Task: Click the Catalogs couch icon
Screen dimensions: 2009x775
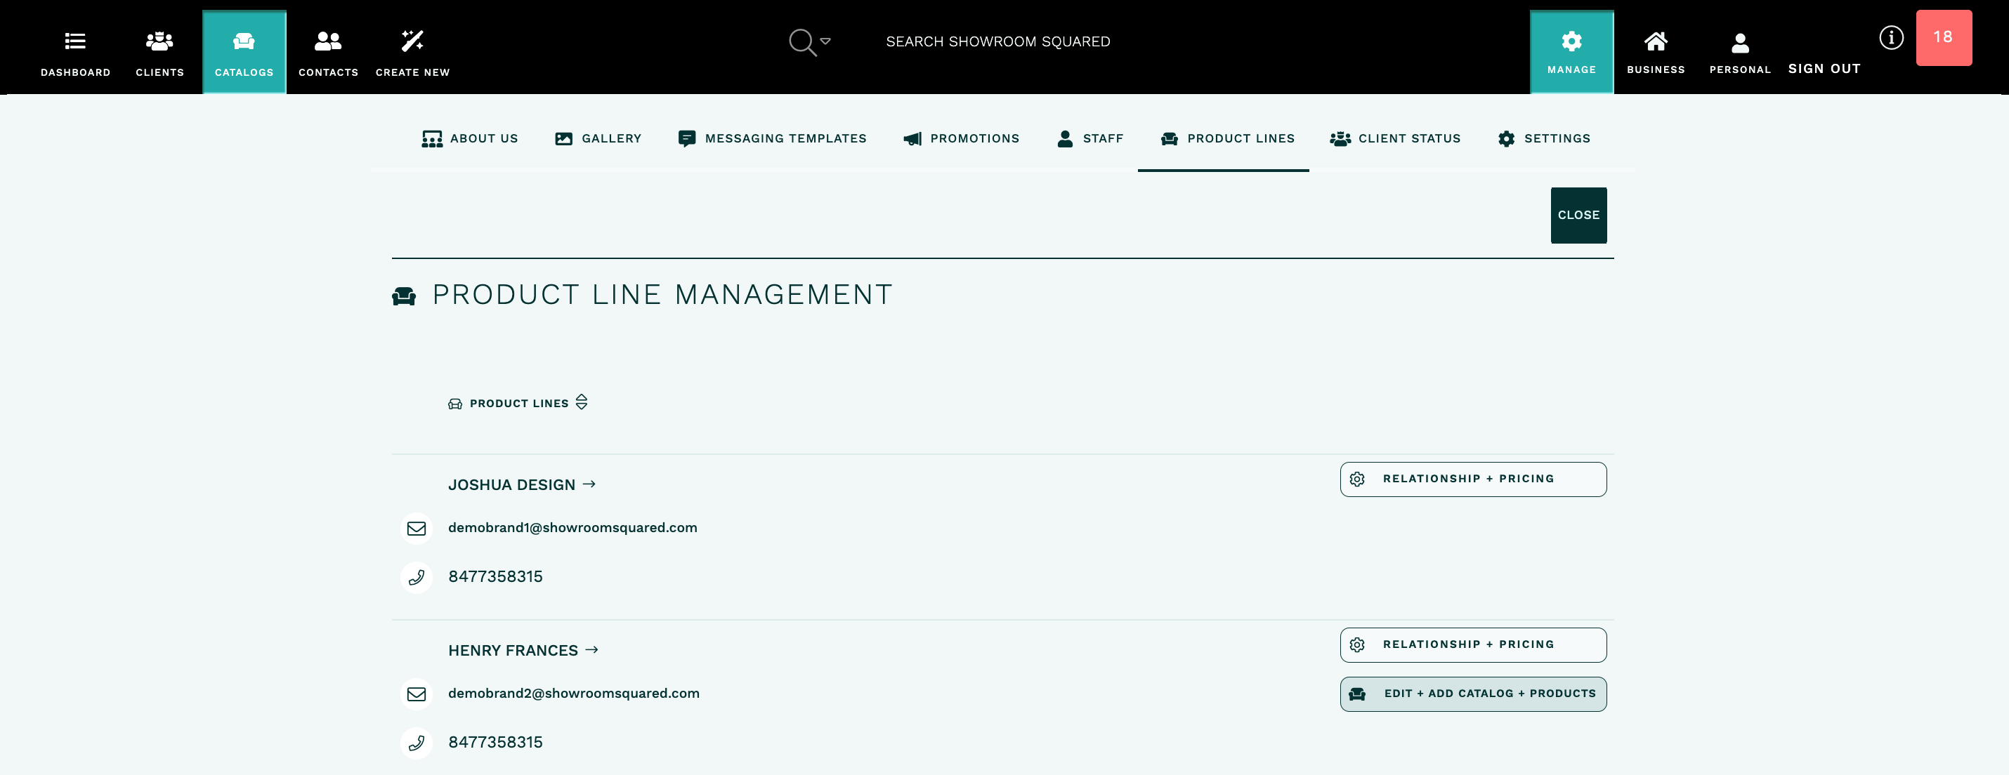Action: point(243,41)
